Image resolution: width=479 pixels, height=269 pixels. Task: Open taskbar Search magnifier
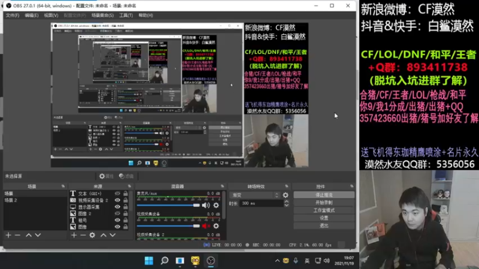(164, 261)
